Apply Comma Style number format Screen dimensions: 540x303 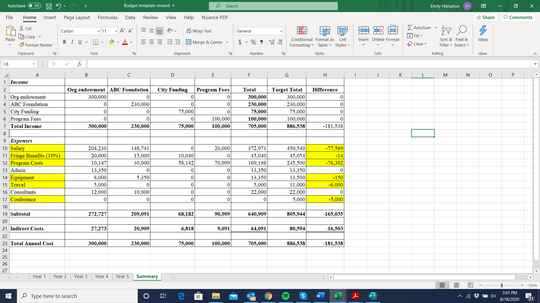[262, 42]
